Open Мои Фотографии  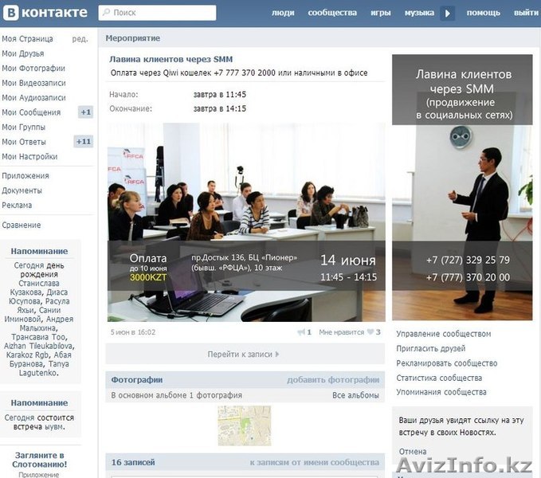tap(33, 69)
